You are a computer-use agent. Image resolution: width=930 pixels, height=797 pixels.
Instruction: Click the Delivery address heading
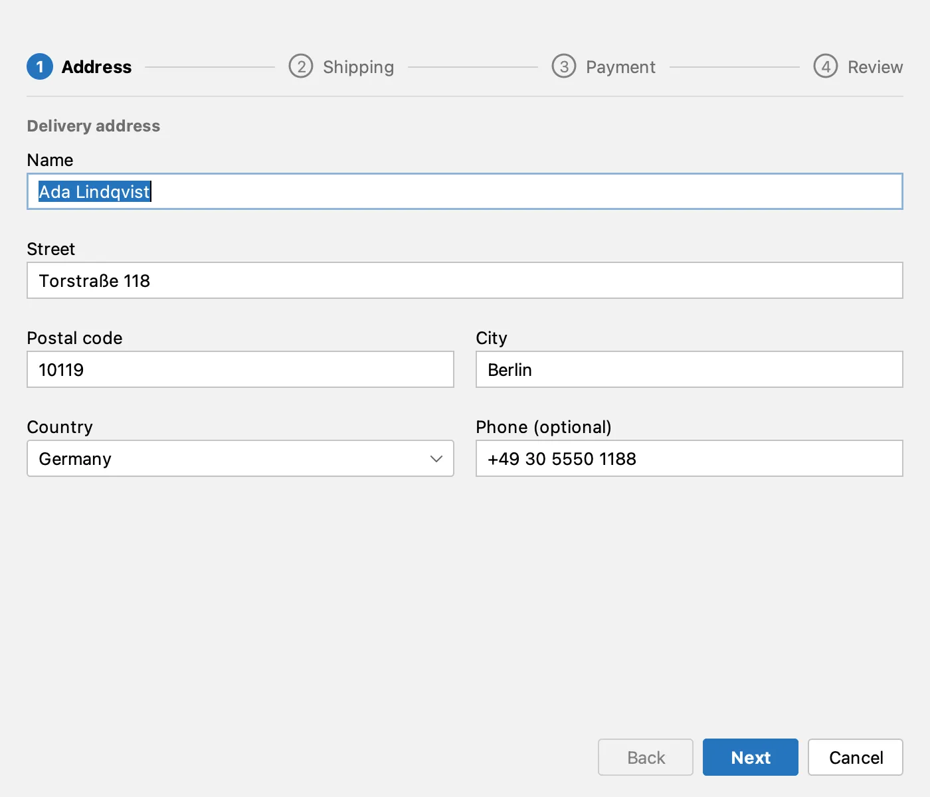(x=94, y=126)
